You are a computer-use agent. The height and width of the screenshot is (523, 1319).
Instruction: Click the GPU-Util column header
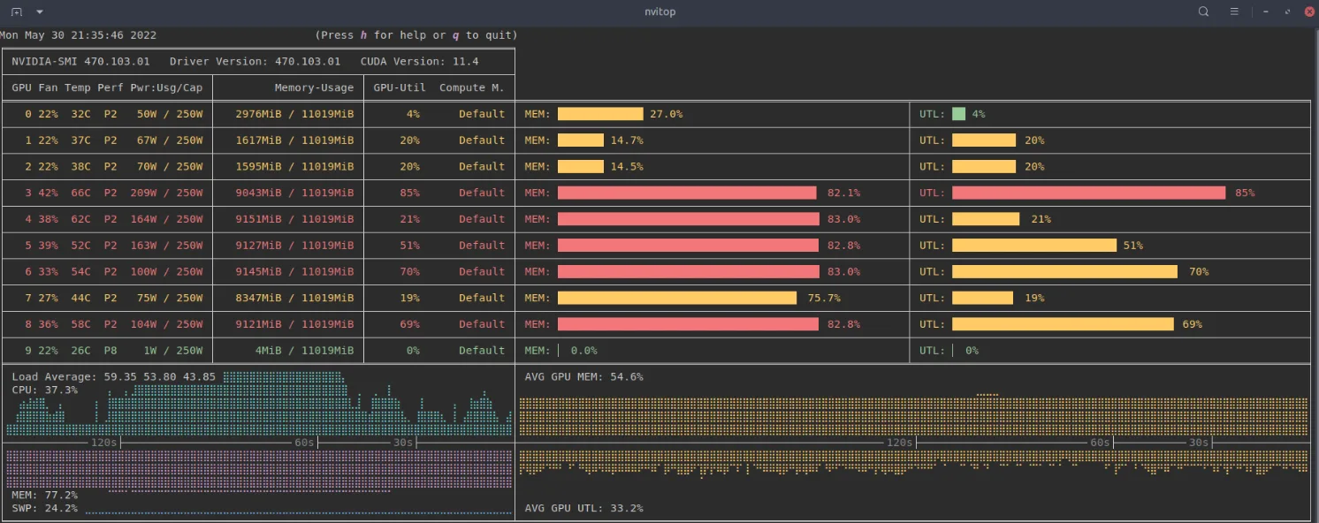(x=400, y=87)
